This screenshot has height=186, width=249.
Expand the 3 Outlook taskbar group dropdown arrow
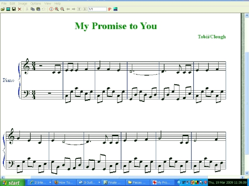99,183
